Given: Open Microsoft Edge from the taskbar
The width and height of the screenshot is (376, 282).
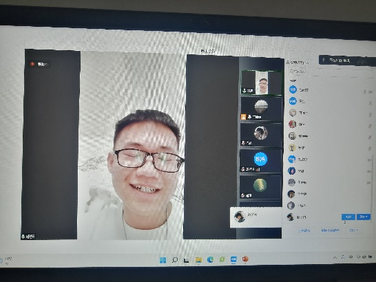Looking at the screenshot, I should coord(210,259).
